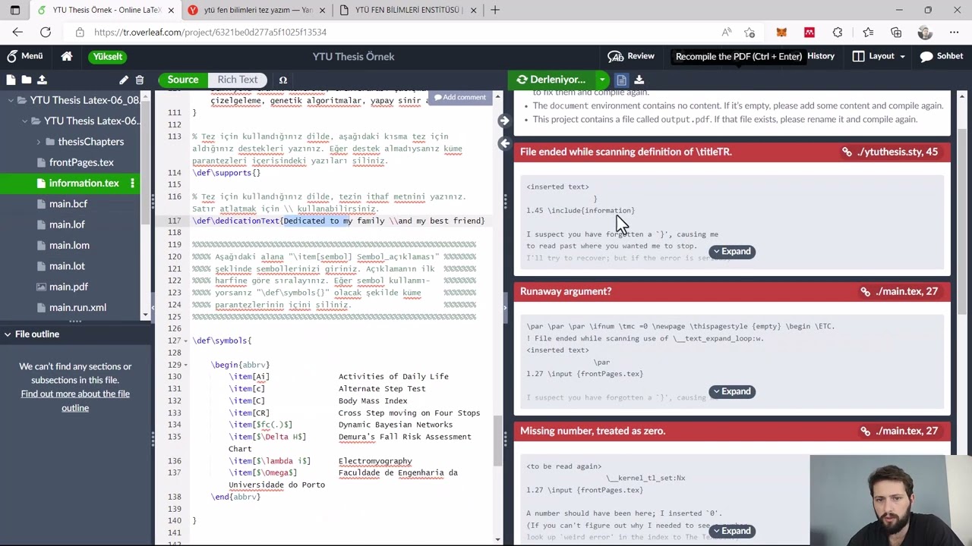This screenshot has height=546, width=972.
Task: Expand the Runaway argument error log
Action: point(732,391)
